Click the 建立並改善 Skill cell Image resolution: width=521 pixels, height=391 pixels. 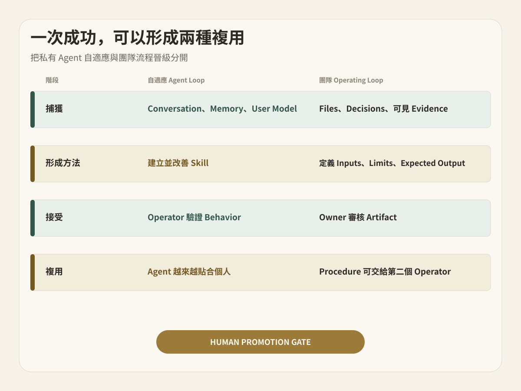click(178, 163)
